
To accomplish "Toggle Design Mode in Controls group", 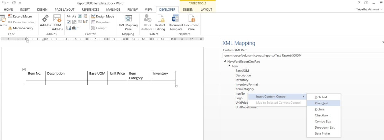I will (x=103, y=16).
